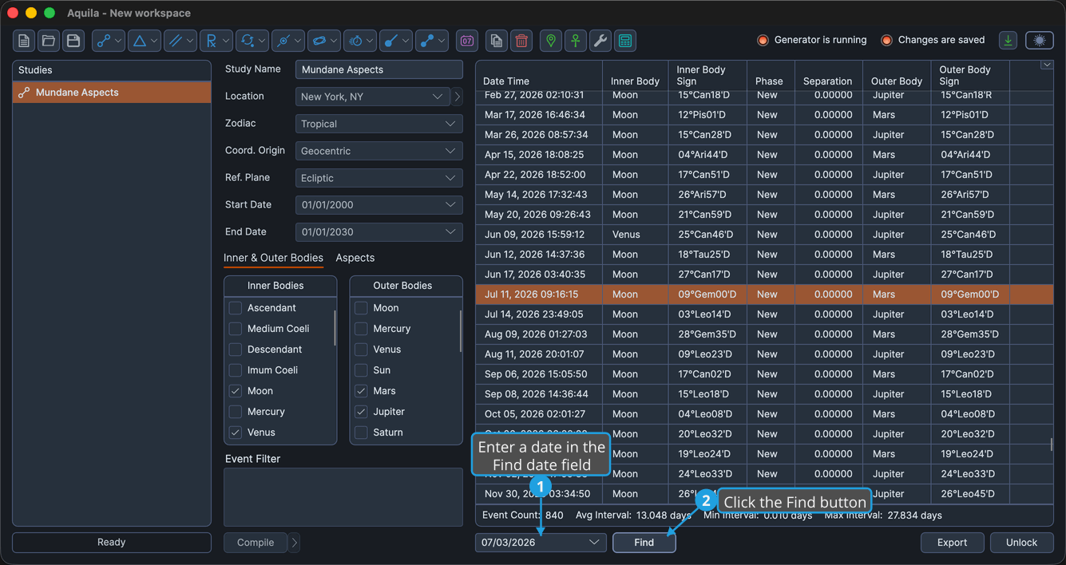Viewport: 1066px width, 565px height.
Task: Open workspace folder icon
Action: [x=49, y=41]
